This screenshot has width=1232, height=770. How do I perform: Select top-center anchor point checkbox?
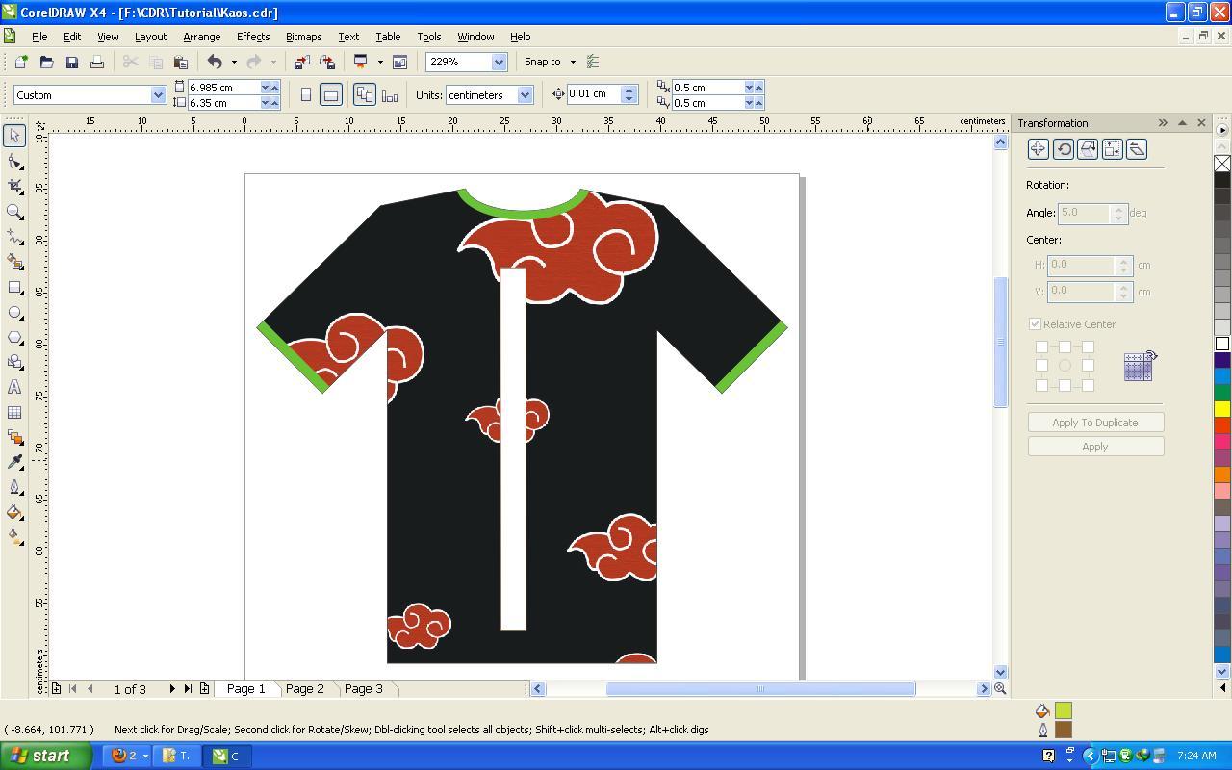coord(1065,346)
